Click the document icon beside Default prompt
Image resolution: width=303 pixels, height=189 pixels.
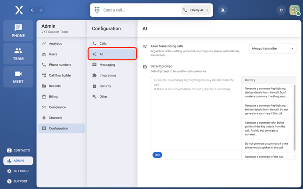point(145,67)
